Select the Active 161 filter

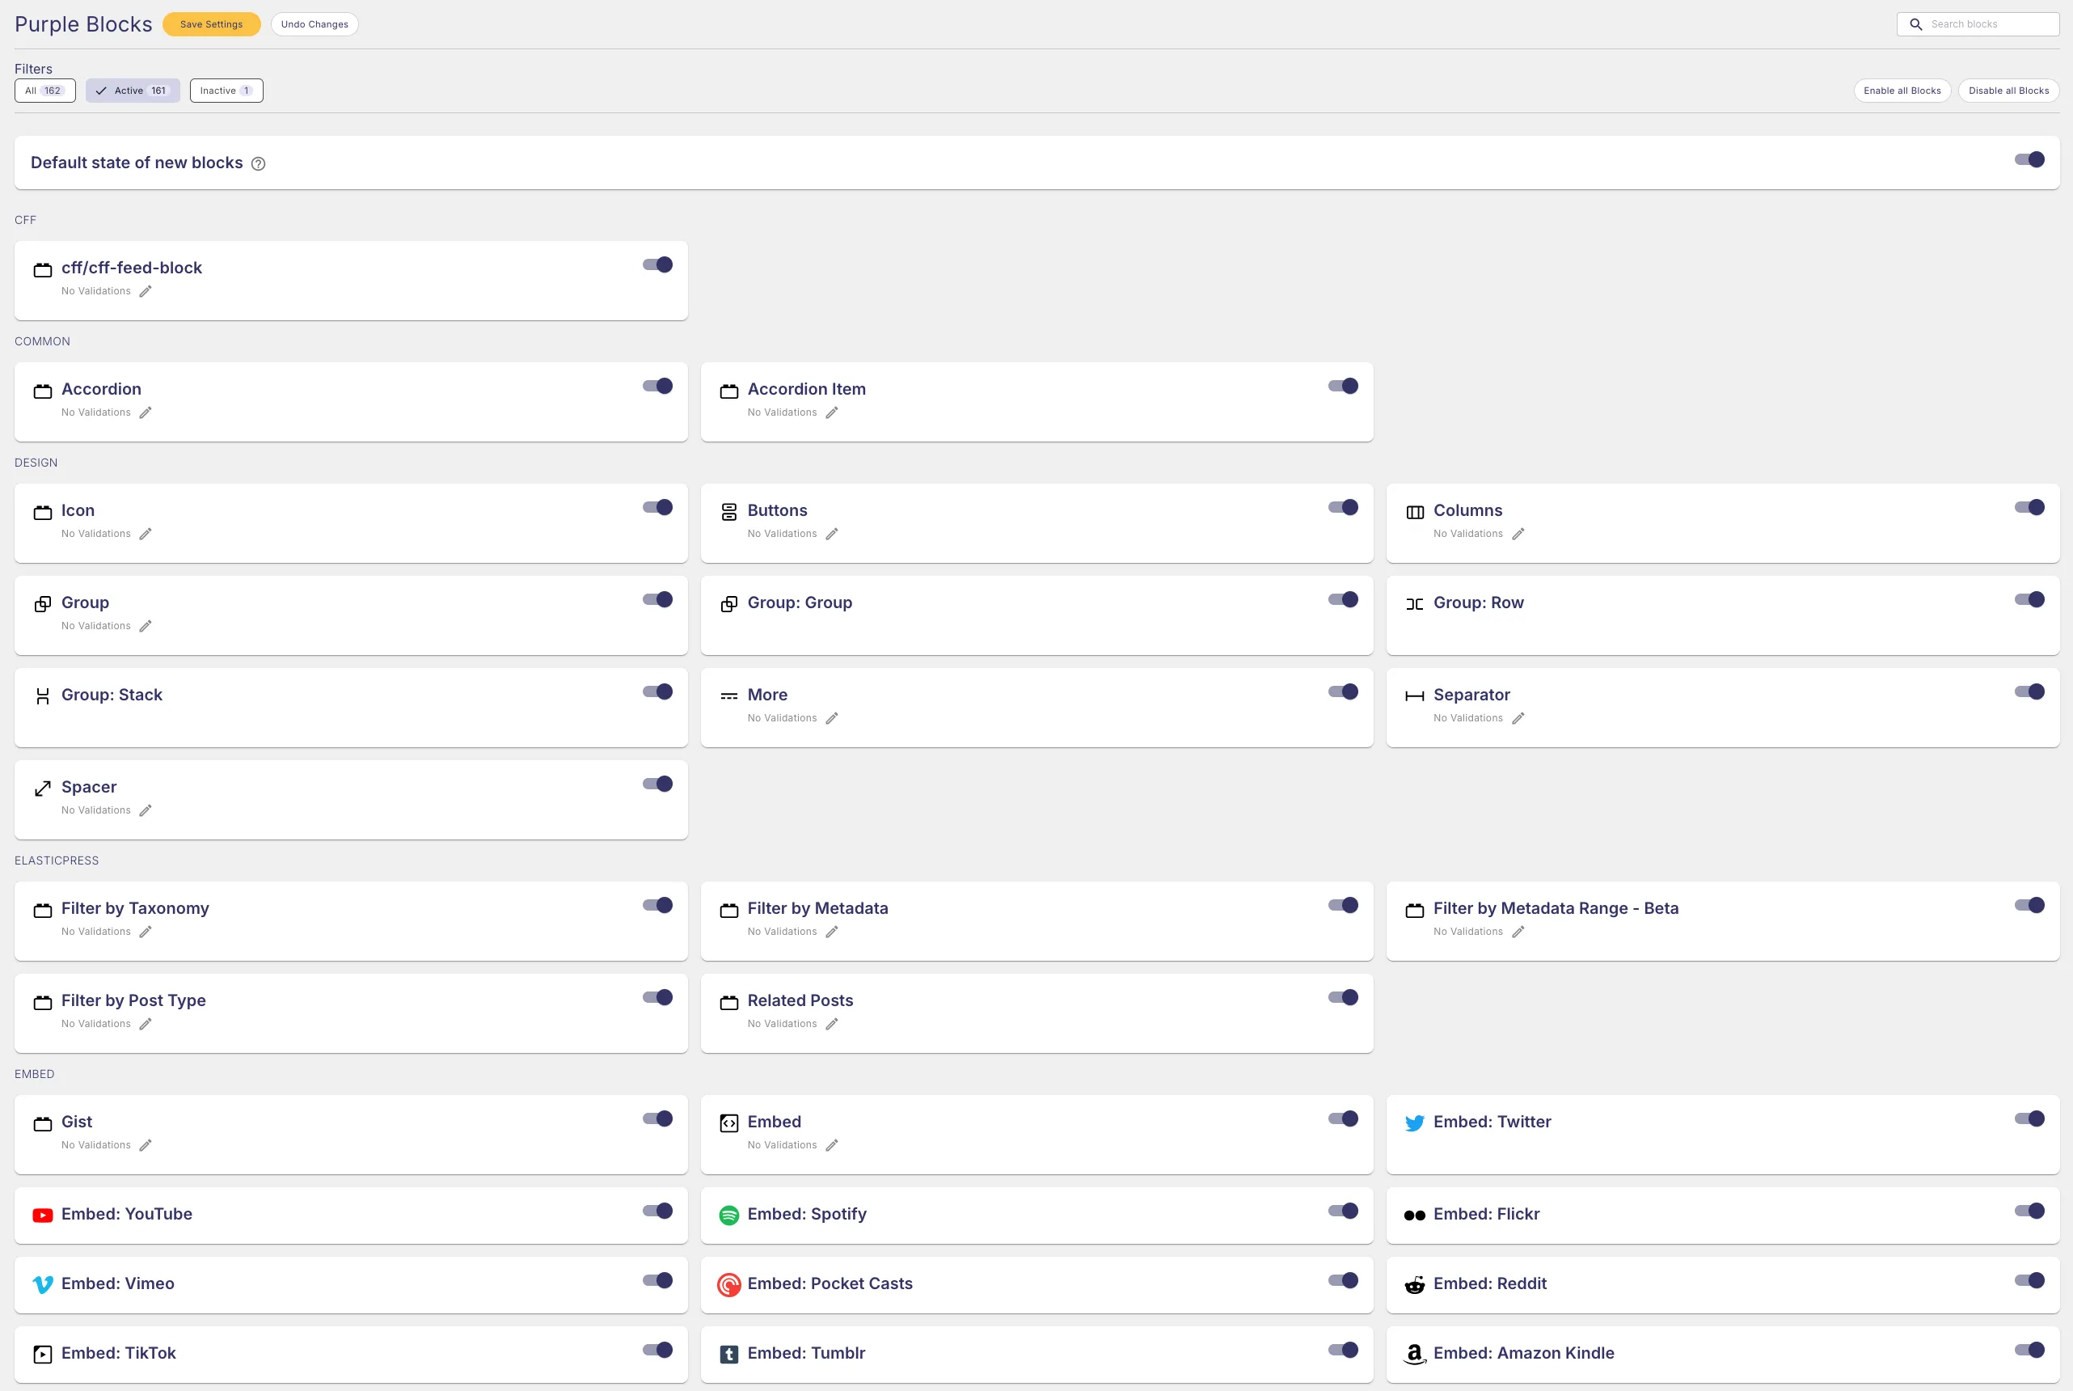coord(133,91)
